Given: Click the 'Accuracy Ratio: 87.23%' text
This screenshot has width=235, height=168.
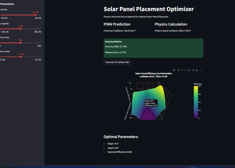Looking at the screenshot, I should (116, 47).
